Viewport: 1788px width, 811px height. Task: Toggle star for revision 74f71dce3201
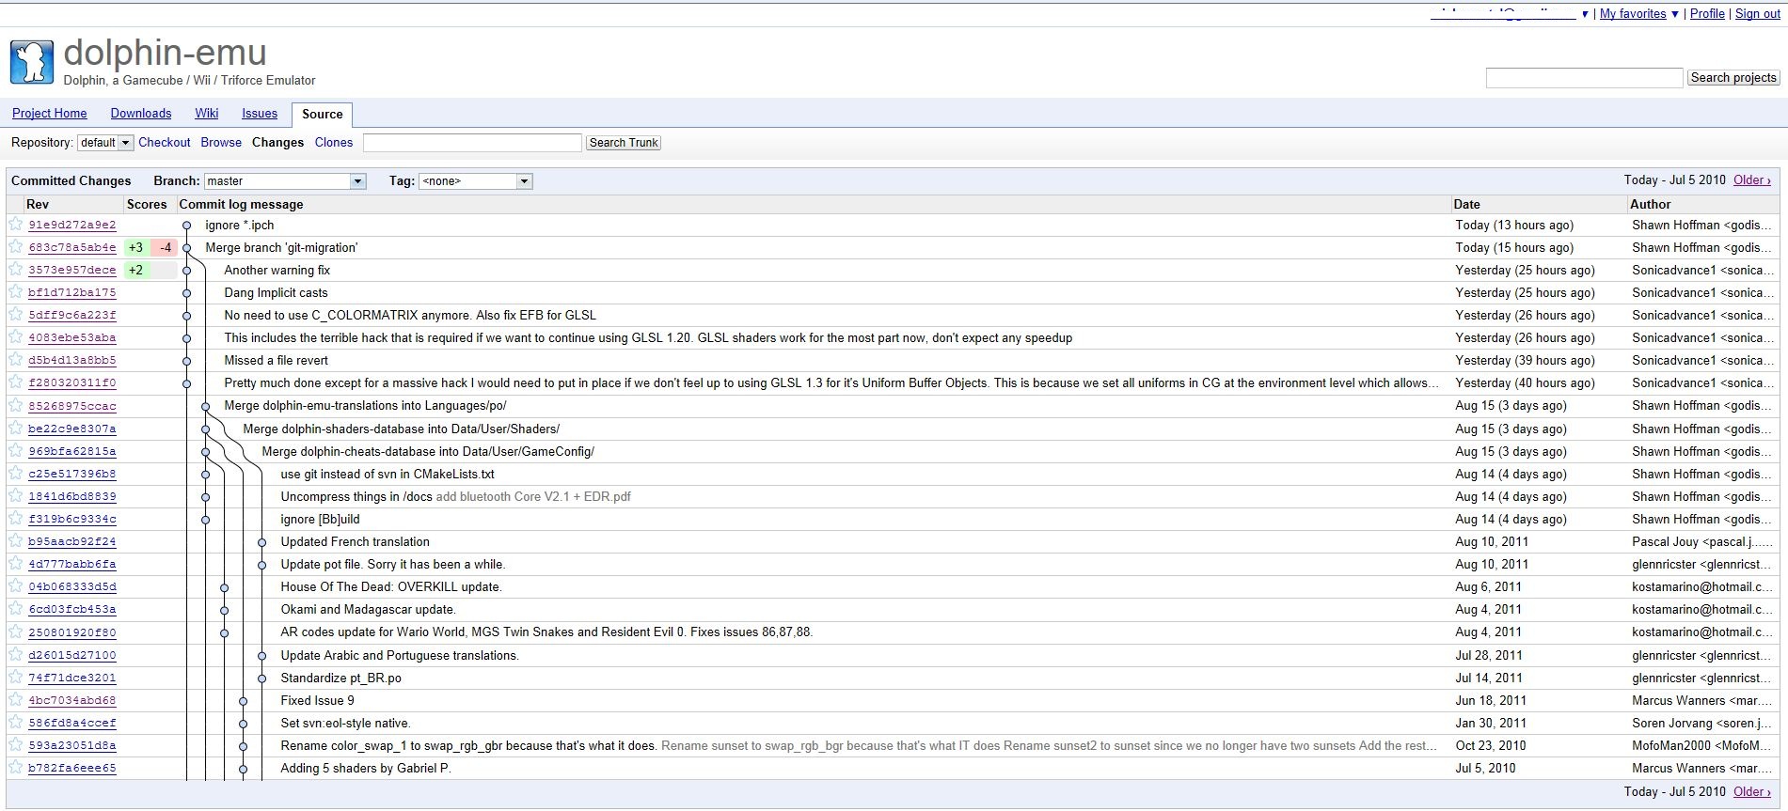(x=16, y=677)
